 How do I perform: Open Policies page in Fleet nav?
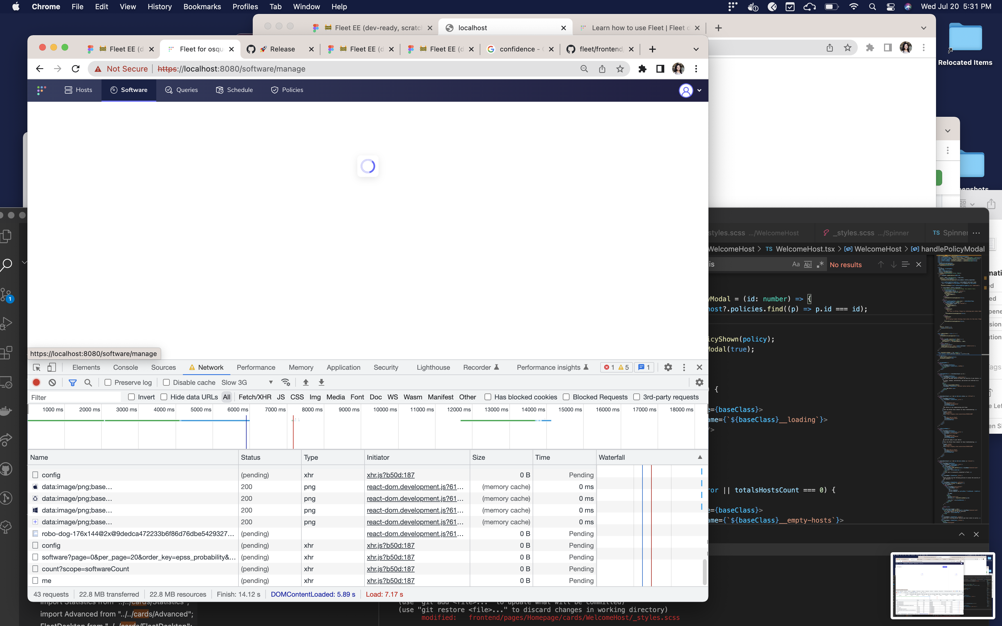(x=287, y=90)
